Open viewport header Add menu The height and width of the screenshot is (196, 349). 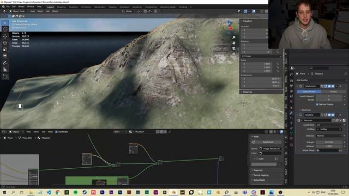click(x=47, y=11)
